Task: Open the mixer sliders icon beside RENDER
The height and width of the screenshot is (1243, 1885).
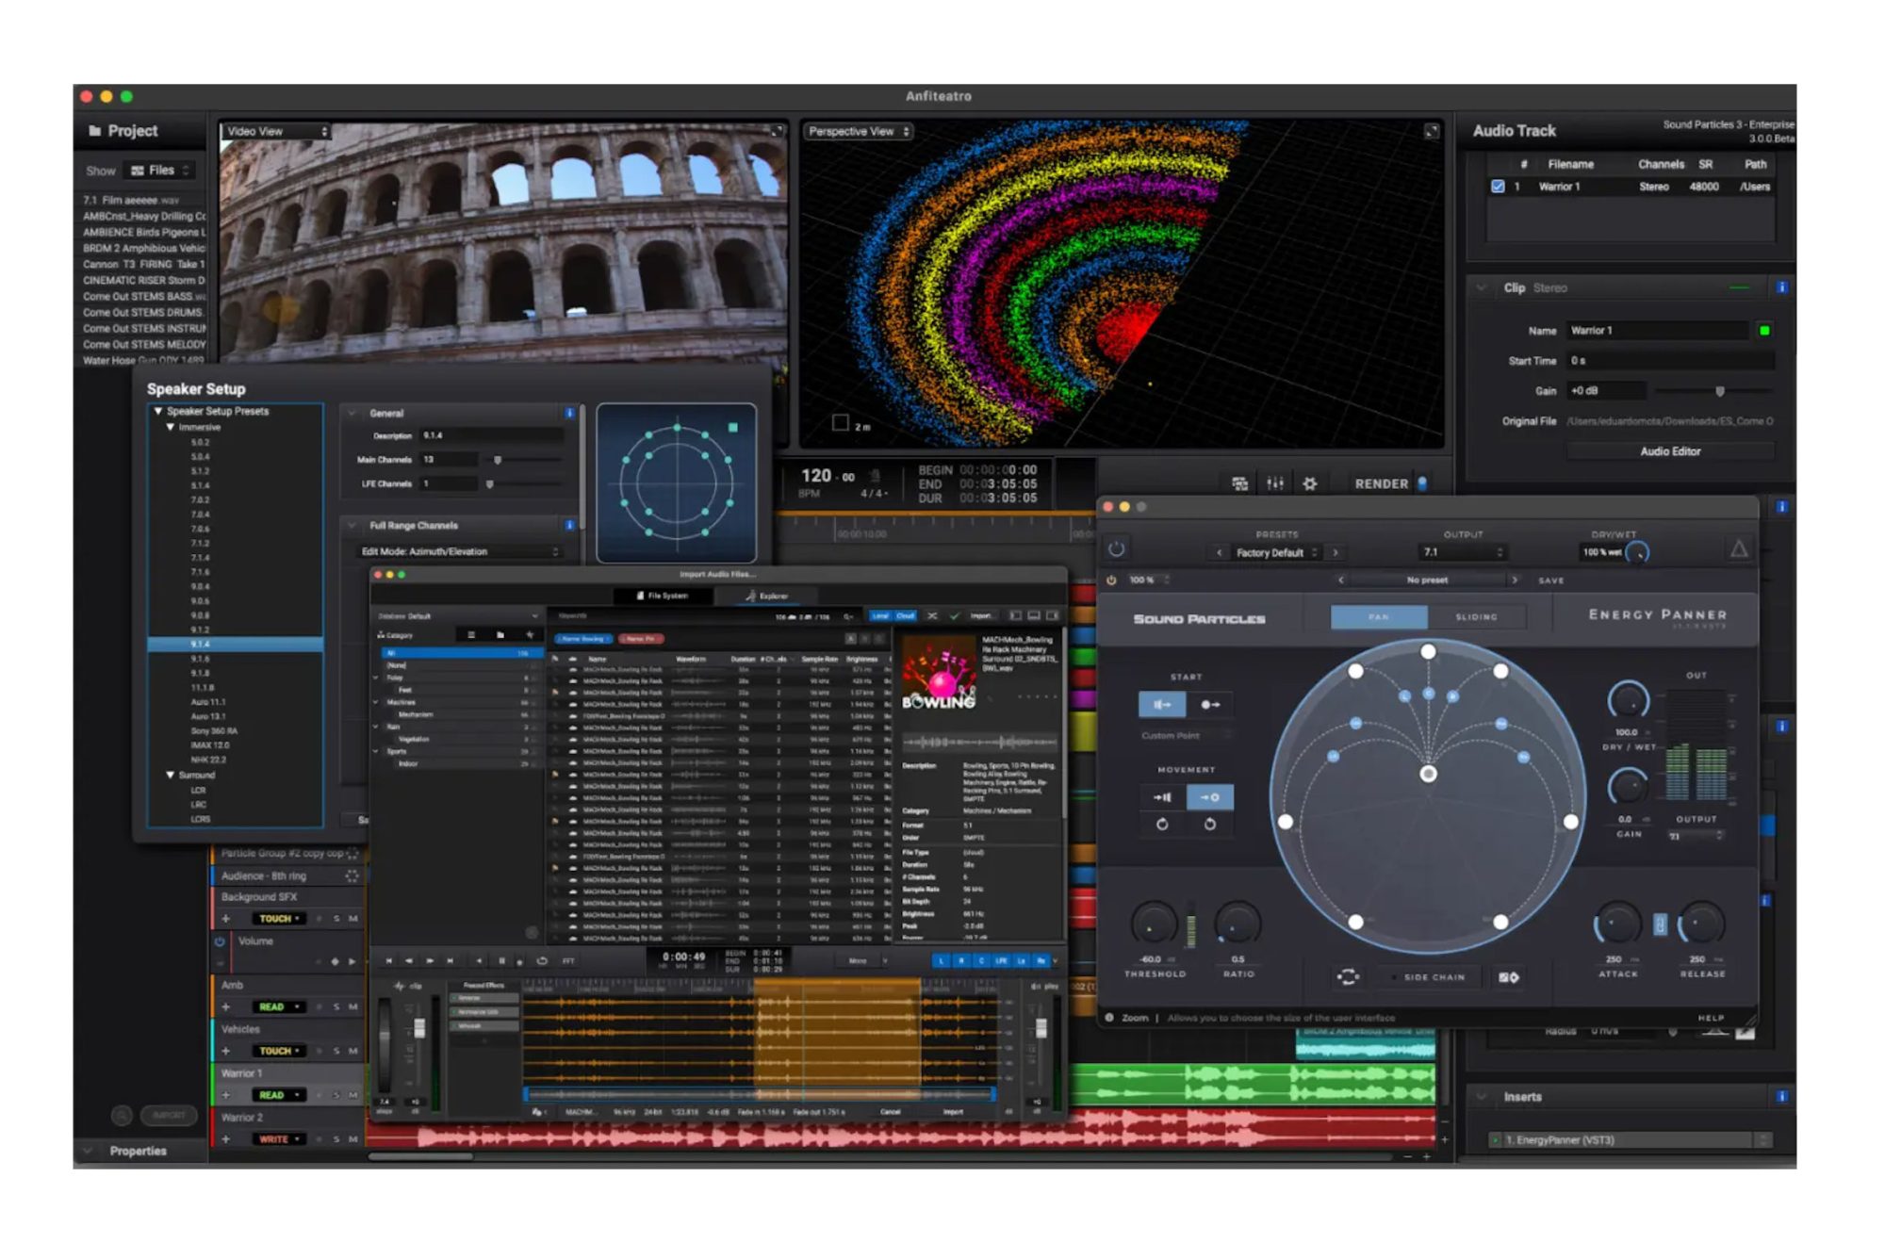Action: point(1275,483)
